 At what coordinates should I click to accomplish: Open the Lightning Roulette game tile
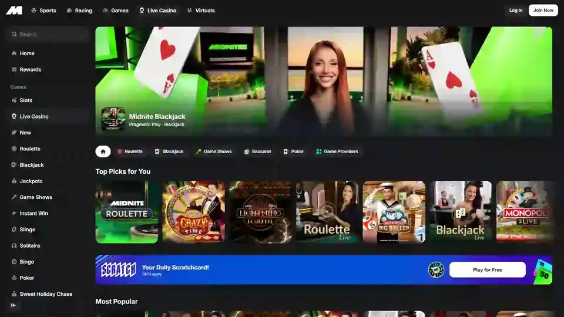coord(260,212)
